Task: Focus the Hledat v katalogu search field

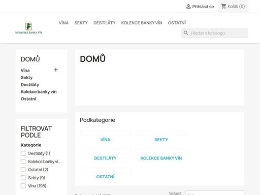Action: 215,33
